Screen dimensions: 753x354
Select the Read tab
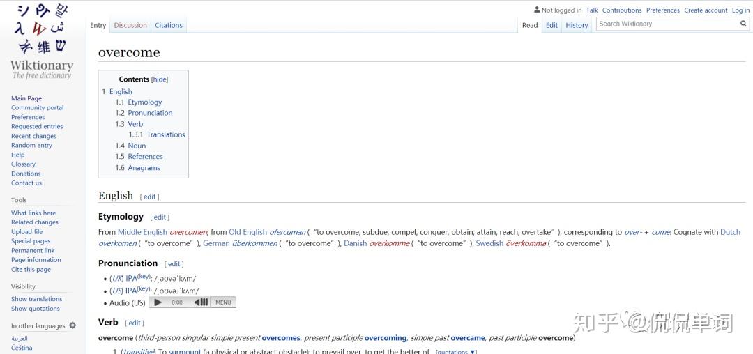coord(530,25)
